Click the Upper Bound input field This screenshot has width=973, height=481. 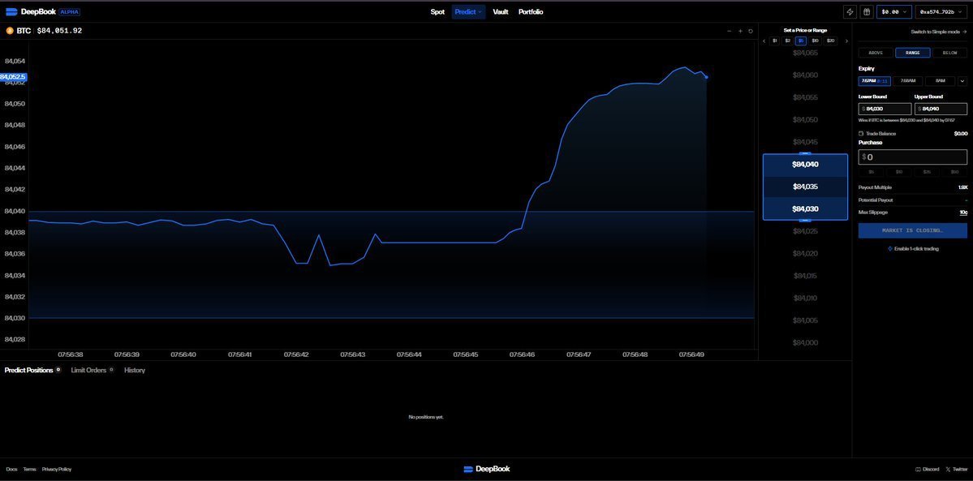pyautogui.click(x=941, y=109)
